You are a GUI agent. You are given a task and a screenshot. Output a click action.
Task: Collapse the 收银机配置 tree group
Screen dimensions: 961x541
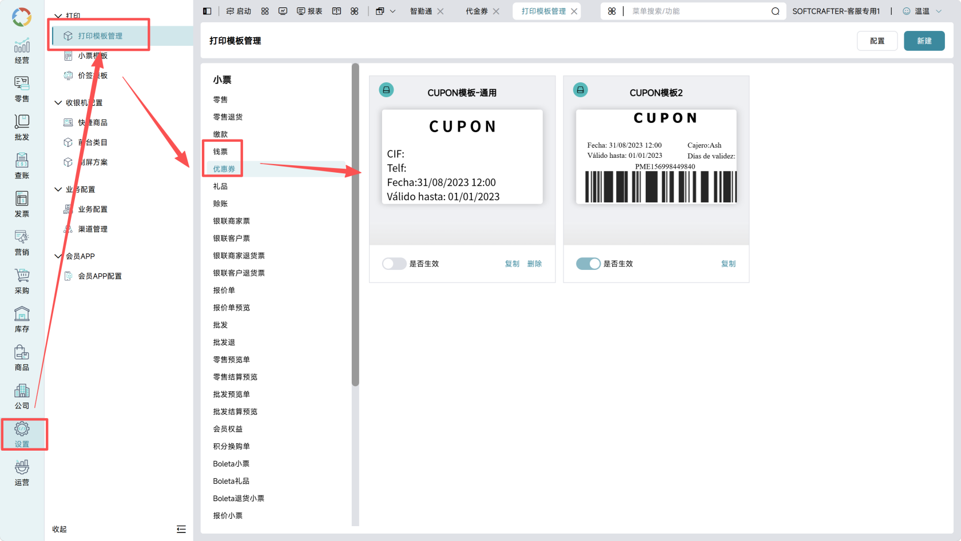tap(58, 103)
